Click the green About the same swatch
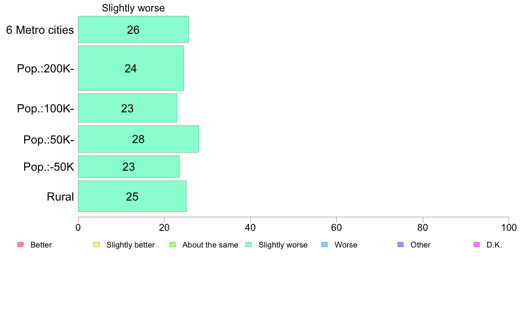The image size is (521, 323). coord(172,245)
